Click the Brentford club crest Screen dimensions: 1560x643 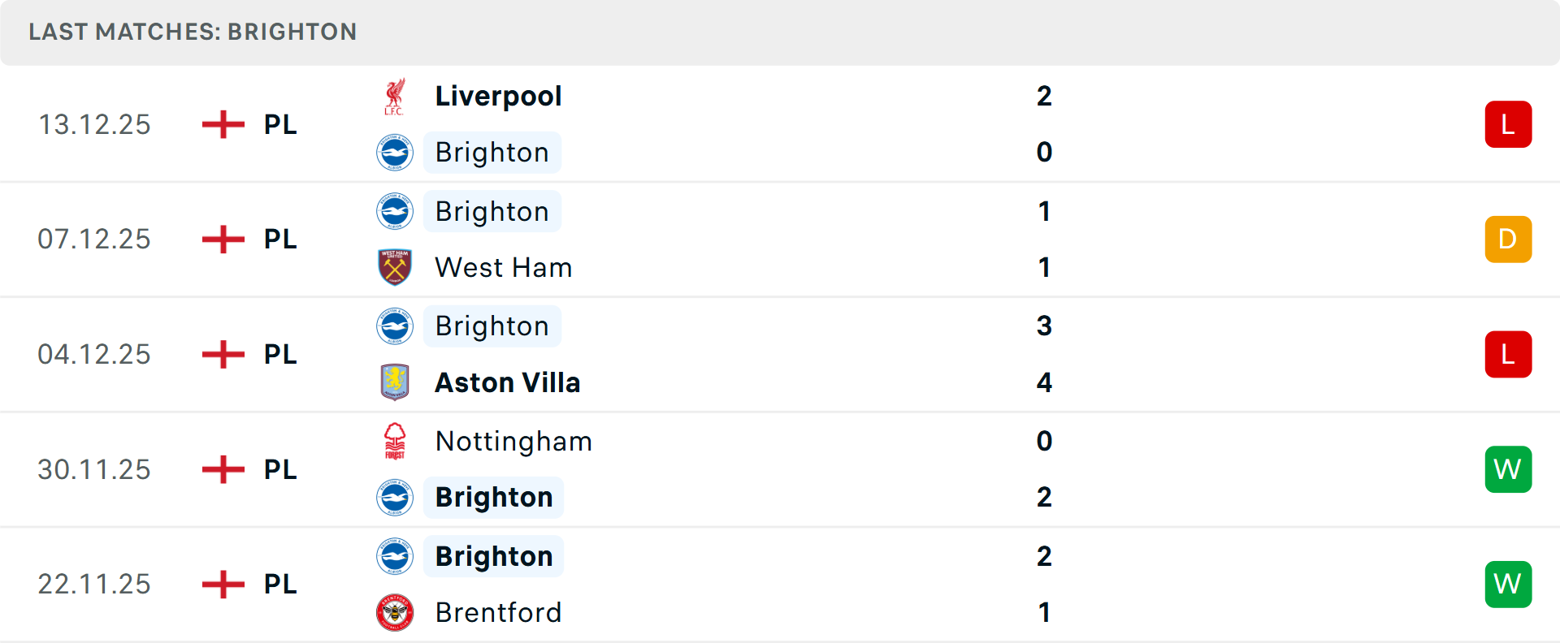[x=395, y=612]
